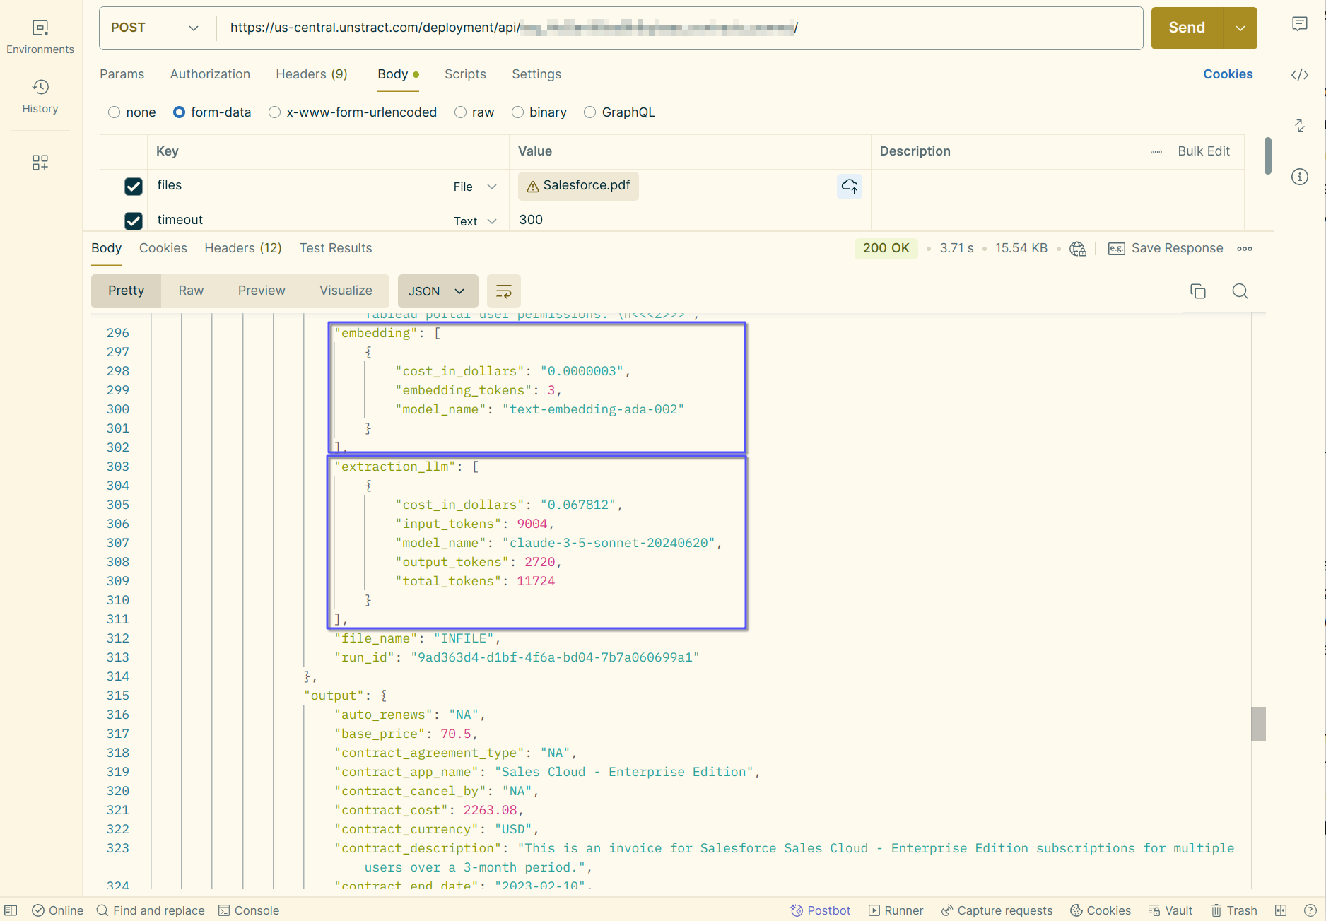Open Capture requests
Viewport: 1326px width, 921px height.
pos(997,910)
